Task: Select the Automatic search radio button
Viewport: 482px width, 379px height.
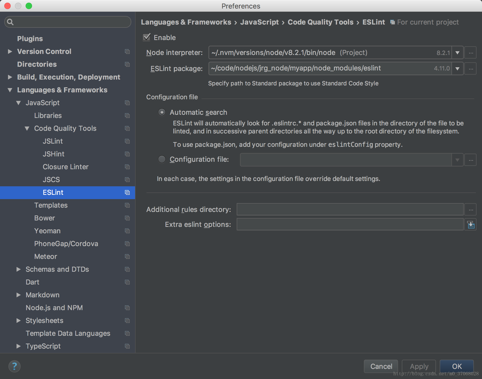Action: pyautogui.click(x=162, y=112)
